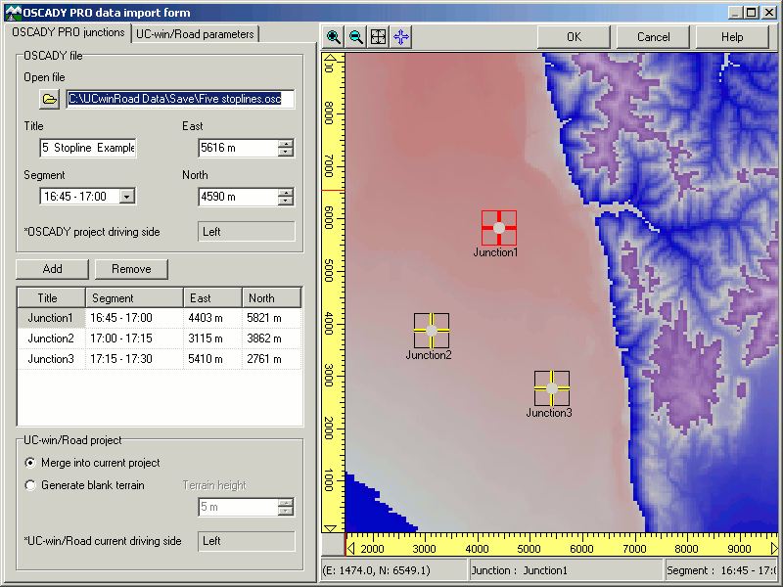Click the UC-win/Road current driving side Left field
783x587 pixels.
click(247, 541)
